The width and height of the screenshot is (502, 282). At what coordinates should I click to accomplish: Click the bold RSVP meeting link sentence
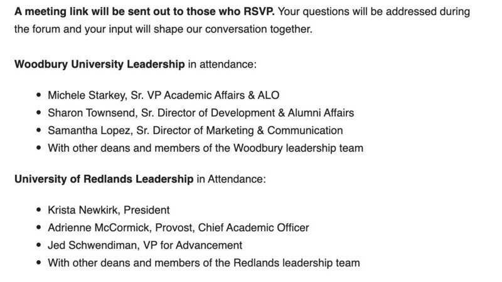tap(125, 11)
